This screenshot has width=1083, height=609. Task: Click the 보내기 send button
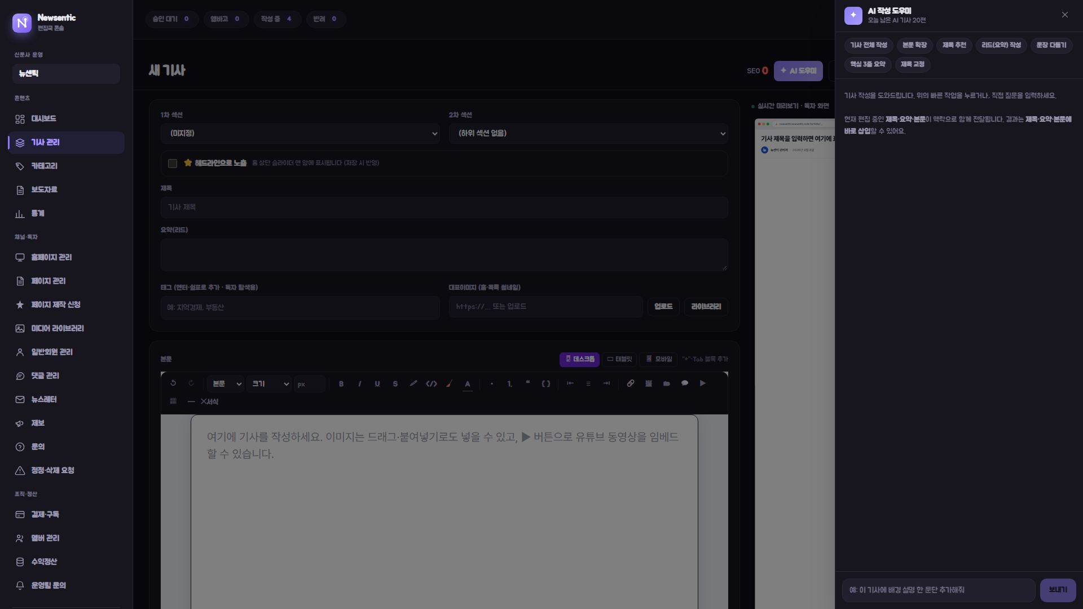click(x=1058, y=590)
